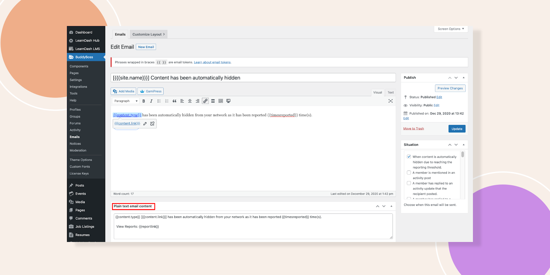Click the insert/edit link icon
This screenshot has height=275, width=550.
tap(205, 101)
